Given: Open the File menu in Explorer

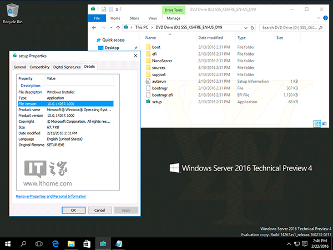Looking at the screenshot, I should (97, 18).
